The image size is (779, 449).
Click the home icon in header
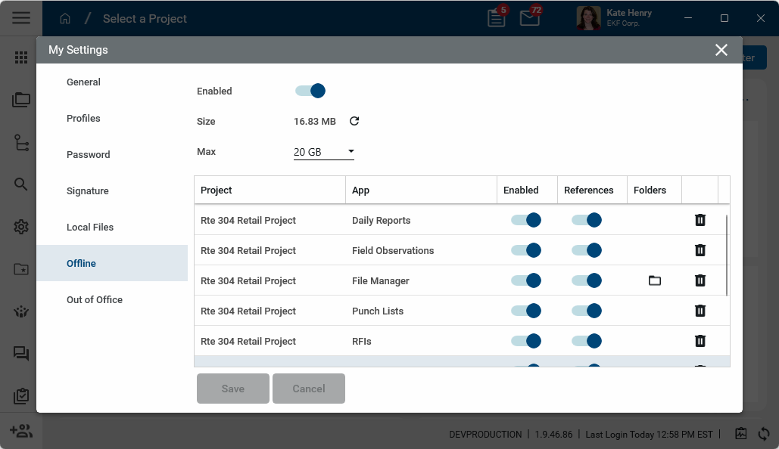(x=65, y=18)
